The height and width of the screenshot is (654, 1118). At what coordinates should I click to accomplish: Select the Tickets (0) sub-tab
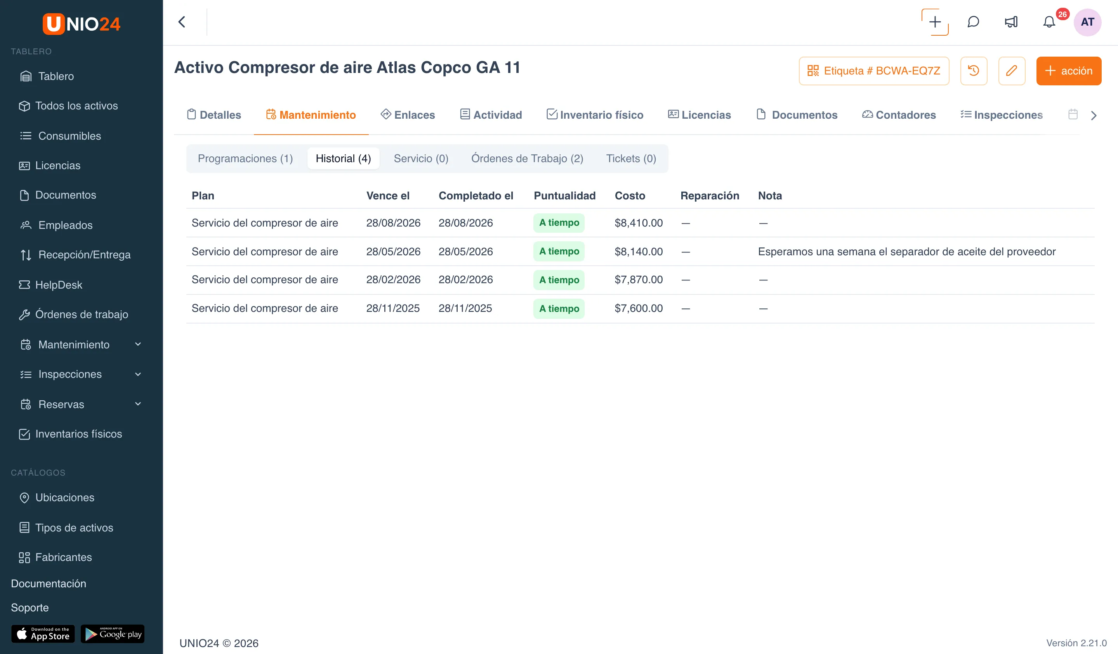click(631, 158)
